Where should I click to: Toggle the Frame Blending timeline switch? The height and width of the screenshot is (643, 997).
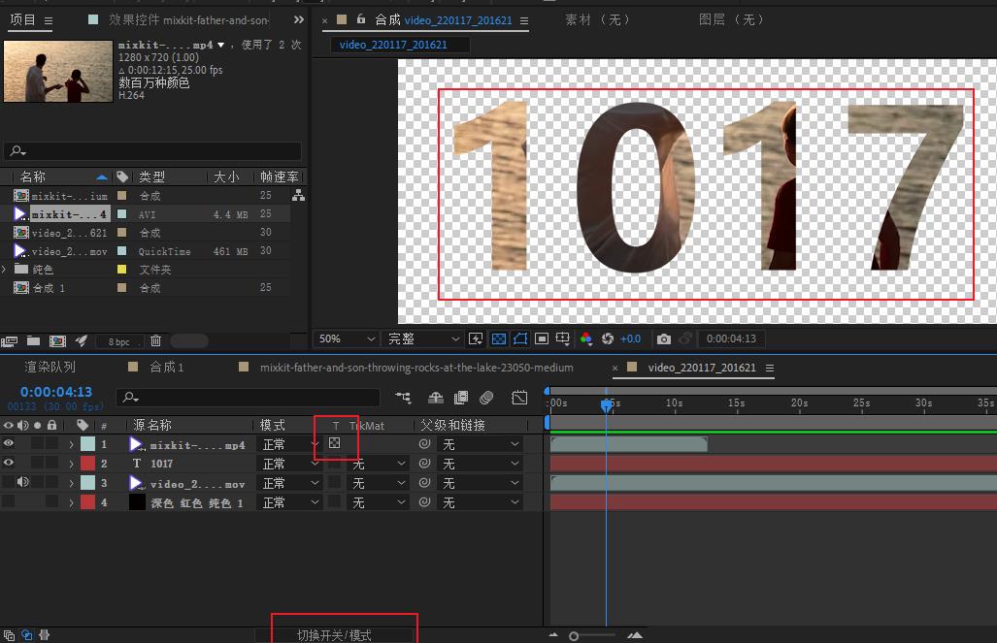pyautogui.click(x=461, y=398)
